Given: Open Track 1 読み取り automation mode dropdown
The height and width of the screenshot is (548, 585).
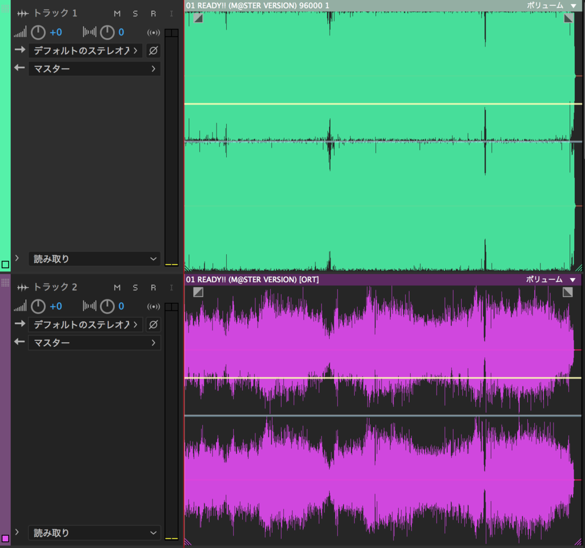Looking at the screenshot, I should 95,259.
